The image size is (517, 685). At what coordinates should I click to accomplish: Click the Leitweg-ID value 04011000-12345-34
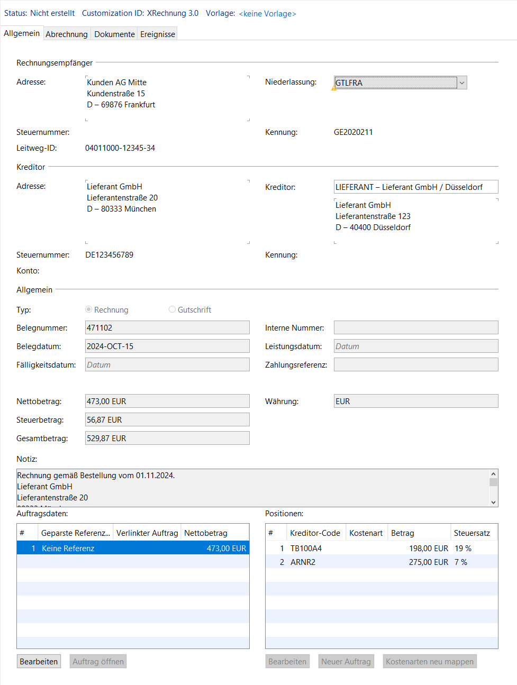point(120,148)
